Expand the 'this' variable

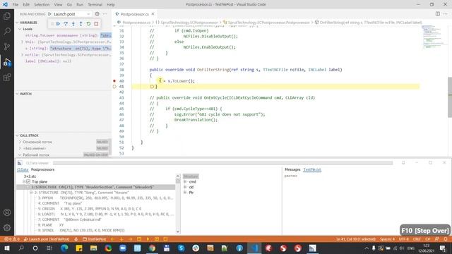22,42
